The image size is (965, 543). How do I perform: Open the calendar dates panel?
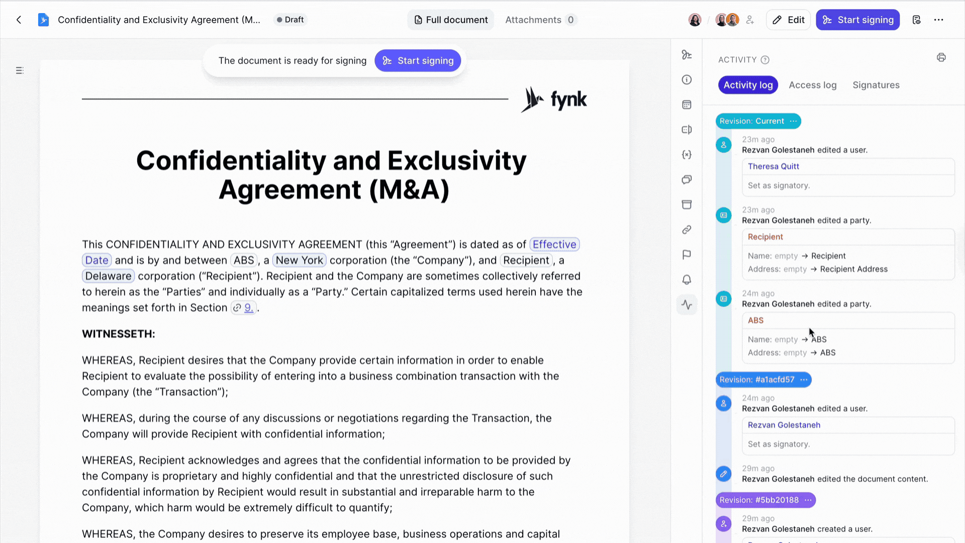coord(687,104)
